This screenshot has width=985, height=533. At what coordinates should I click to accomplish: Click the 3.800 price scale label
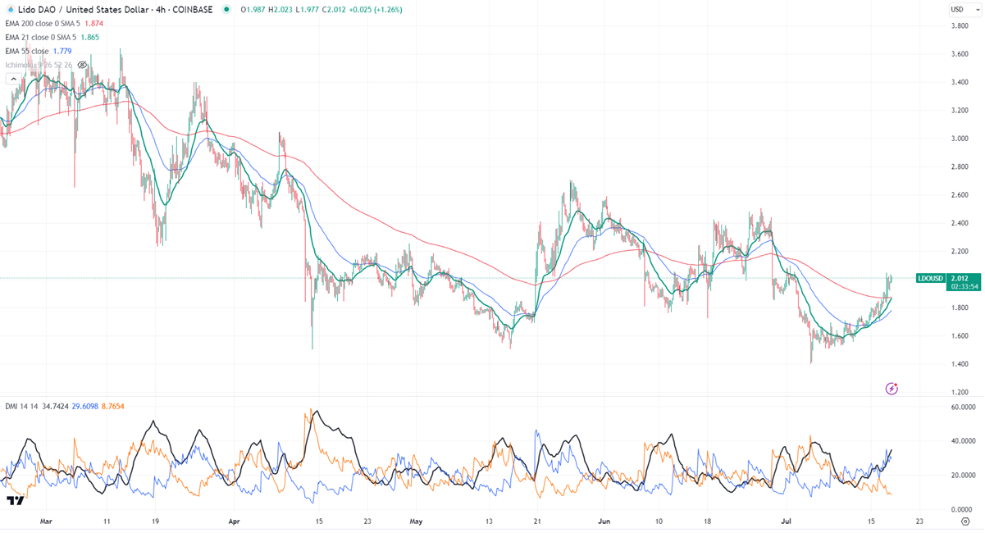coord(959,26)
